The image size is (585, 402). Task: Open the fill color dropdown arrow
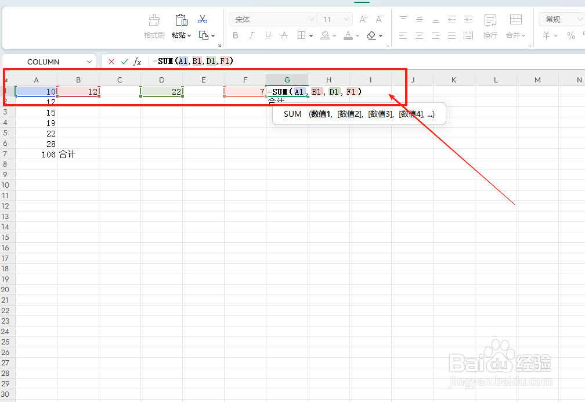click(x=334, y=36)
